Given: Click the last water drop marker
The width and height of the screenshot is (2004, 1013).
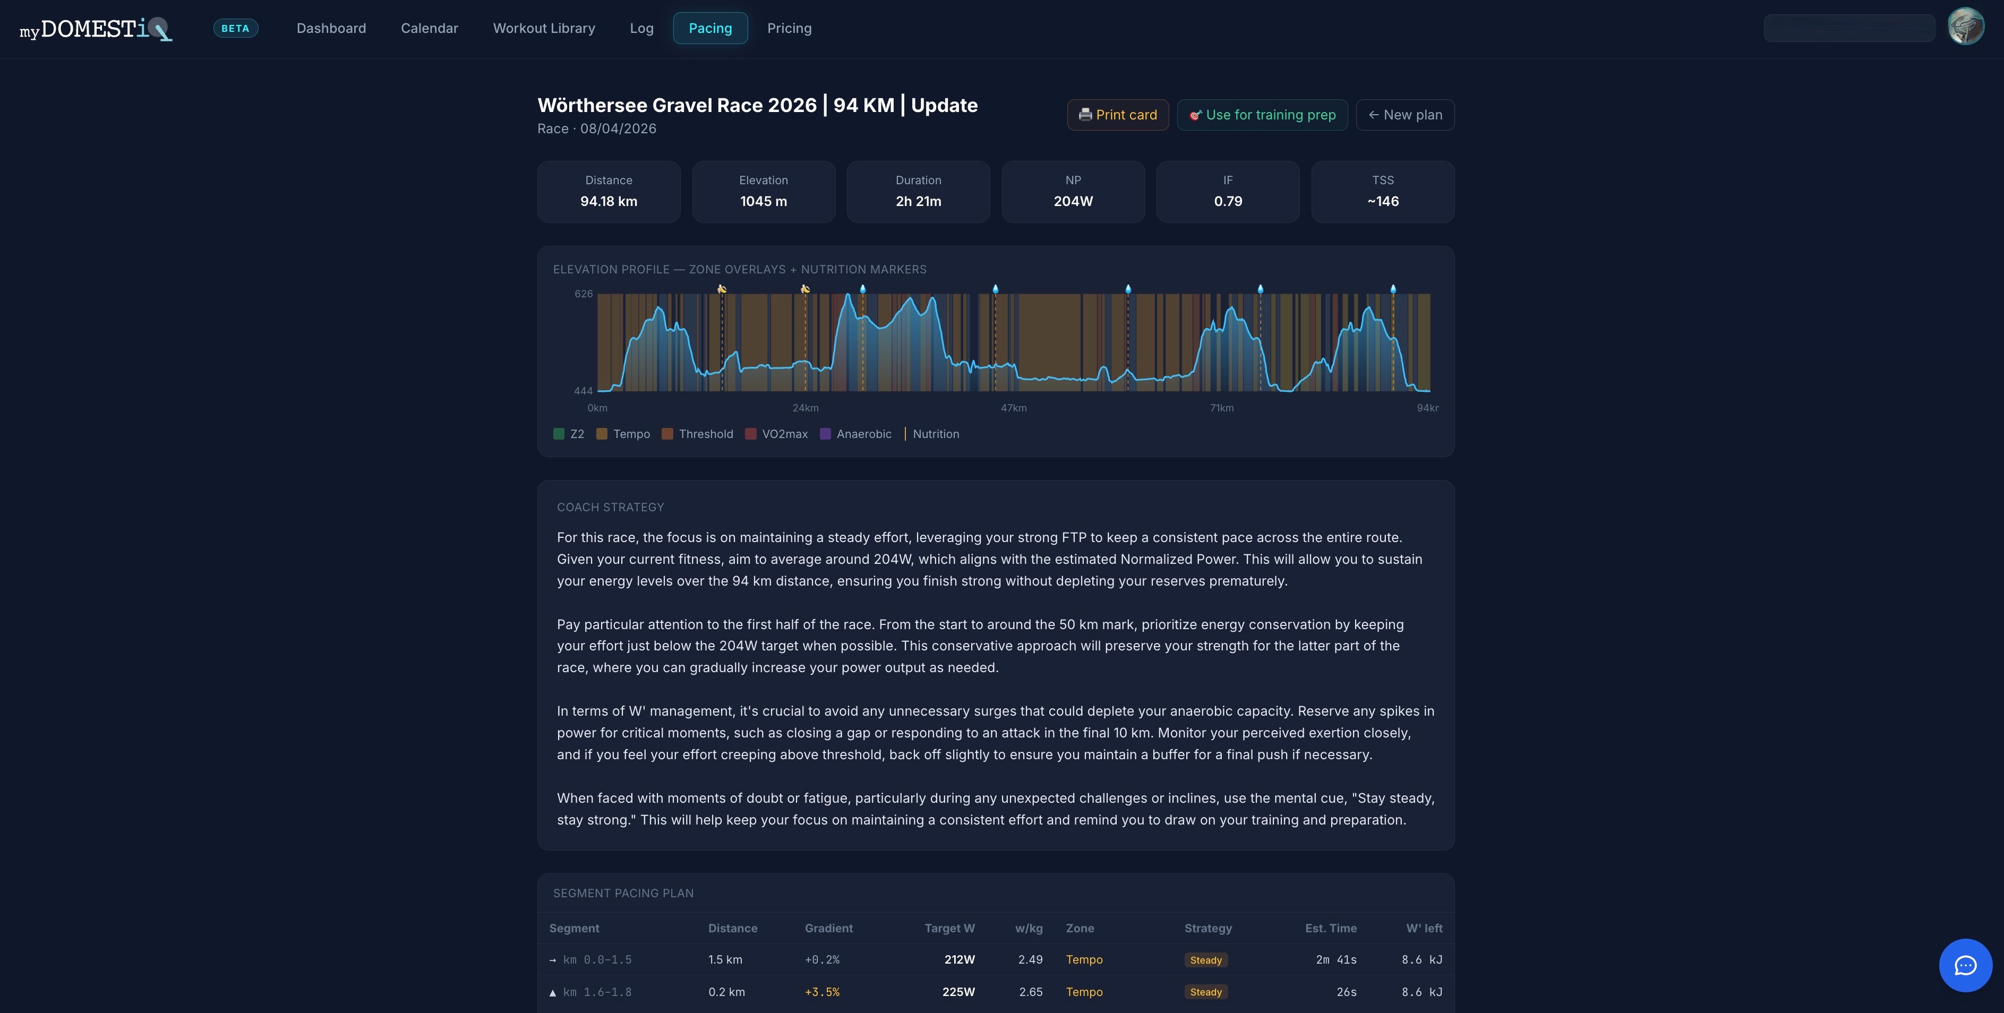Looking at the screenshot, I should click(x=1393, y=289).
